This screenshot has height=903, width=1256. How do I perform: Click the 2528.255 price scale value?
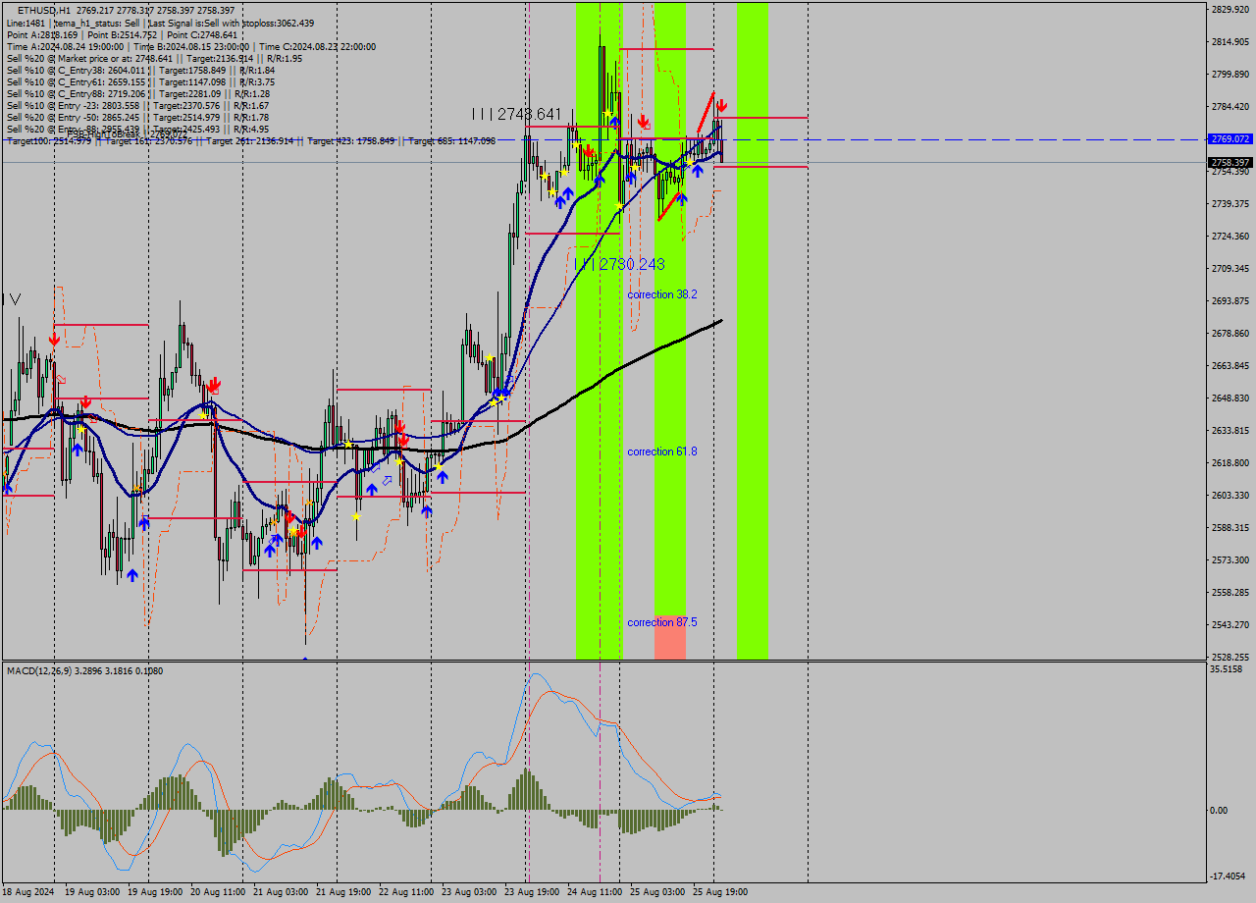pyautogui.click(x=1230, y=657)
